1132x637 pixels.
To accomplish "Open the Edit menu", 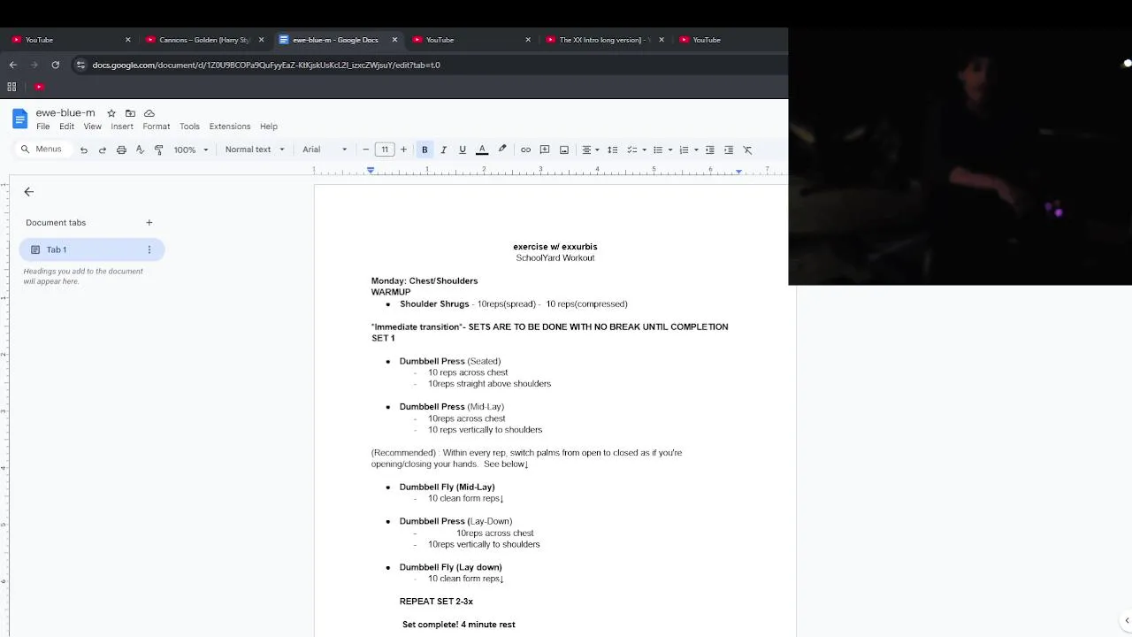I will click(66, 127).
